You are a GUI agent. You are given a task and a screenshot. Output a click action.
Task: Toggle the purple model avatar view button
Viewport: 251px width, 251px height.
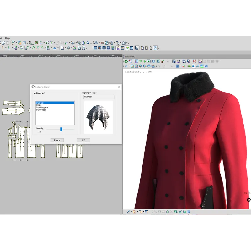[118, 48]
